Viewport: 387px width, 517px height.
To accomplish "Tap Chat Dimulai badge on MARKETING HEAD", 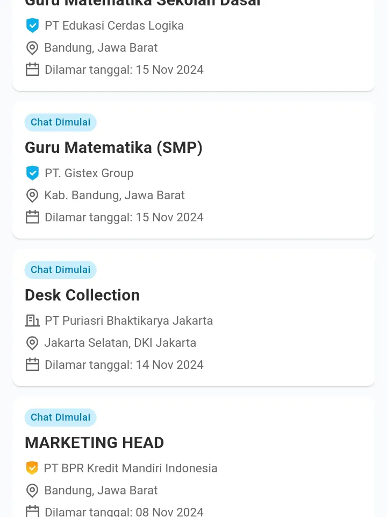I will [60, 417].
